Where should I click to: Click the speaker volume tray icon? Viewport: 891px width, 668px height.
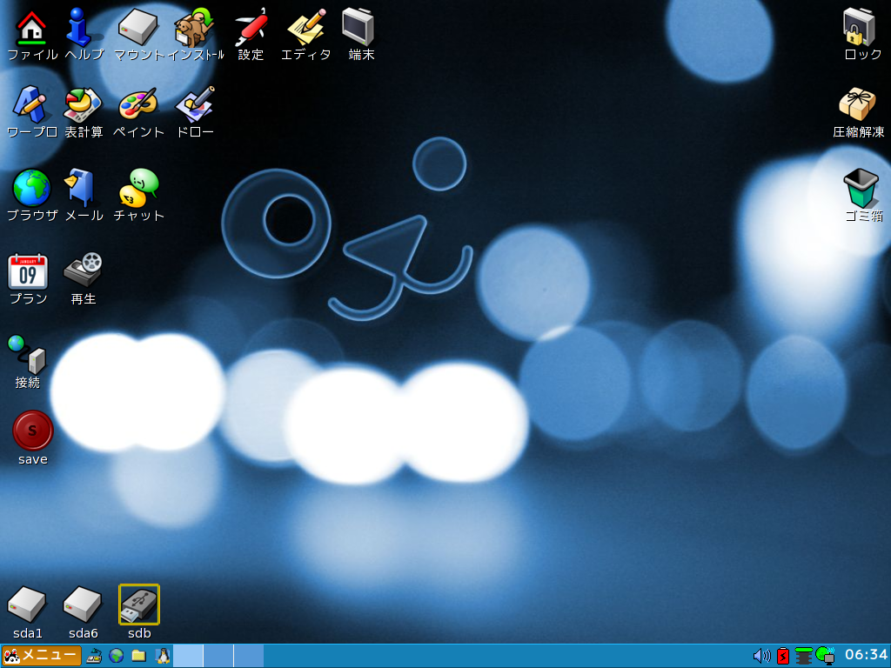click(761, 656)
